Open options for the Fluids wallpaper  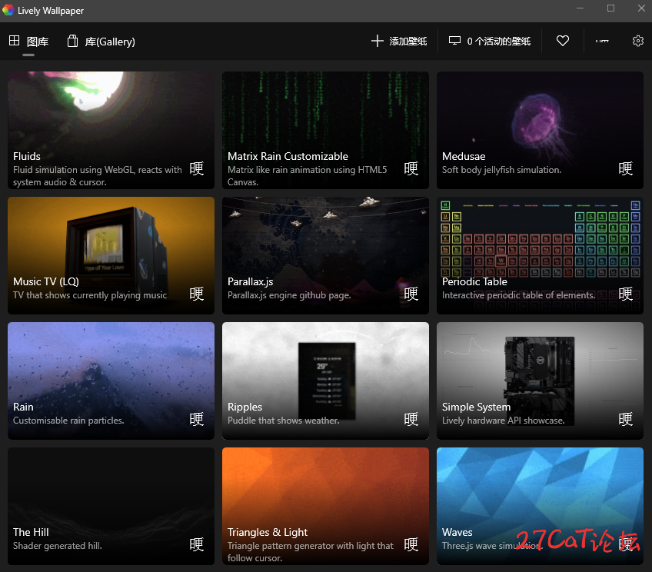tap(197, 168)
